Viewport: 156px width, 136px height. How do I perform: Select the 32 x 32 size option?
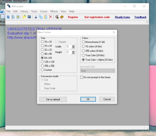46,50
